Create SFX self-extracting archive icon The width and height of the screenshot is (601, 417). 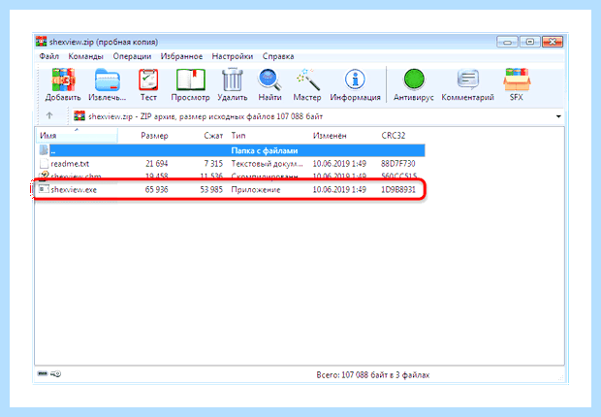pyautogui.click(x=517, y=80)
